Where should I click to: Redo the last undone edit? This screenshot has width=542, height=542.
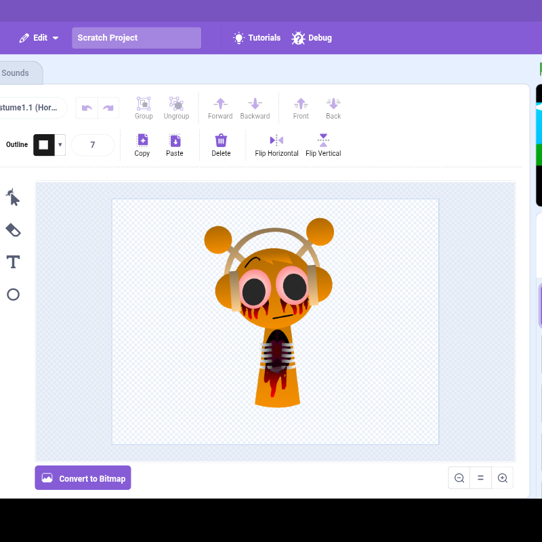(108, 108)
